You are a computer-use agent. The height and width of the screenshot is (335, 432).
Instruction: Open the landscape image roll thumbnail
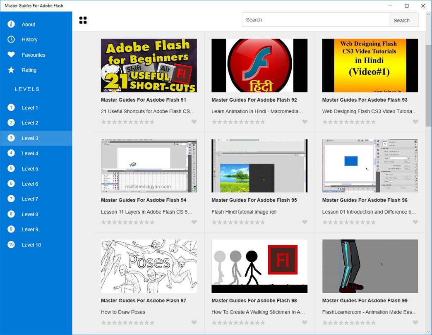[x=259, y=166]
